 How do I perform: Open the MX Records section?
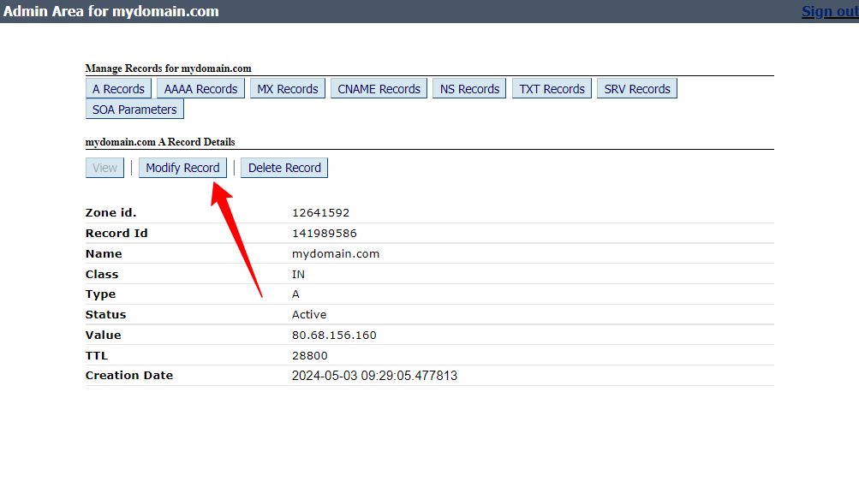click(x=288, y=89)
